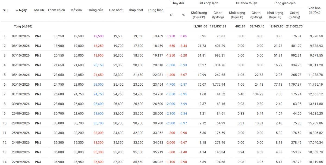Open PNJ ticker link for 09/10/2026
This screenshot has height=165, width=326.
(x=38, y=36)
